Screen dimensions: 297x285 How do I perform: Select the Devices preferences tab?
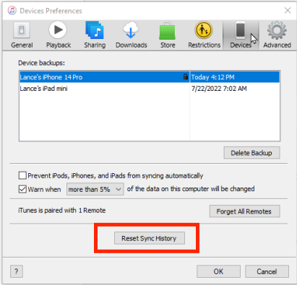[x=241, y=35]
